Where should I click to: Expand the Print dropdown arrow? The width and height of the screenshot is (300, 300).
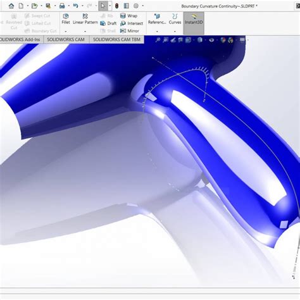coord(69,6)
